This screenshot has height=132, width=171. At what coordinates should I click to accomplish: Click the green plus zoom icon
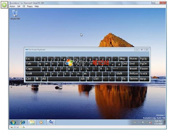point(4,5)
